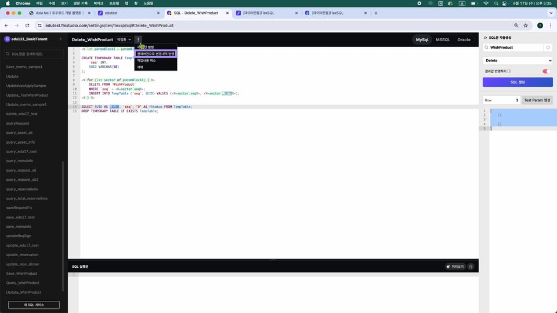Screen dimensions: 557x313
Task: Go forward with Chrome's forward arrow
Action: coord(17,26)
